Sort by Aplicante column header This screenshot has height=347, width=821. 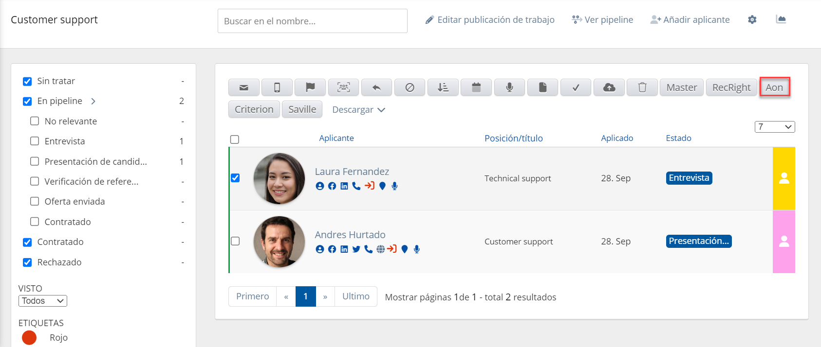point(336,138)
